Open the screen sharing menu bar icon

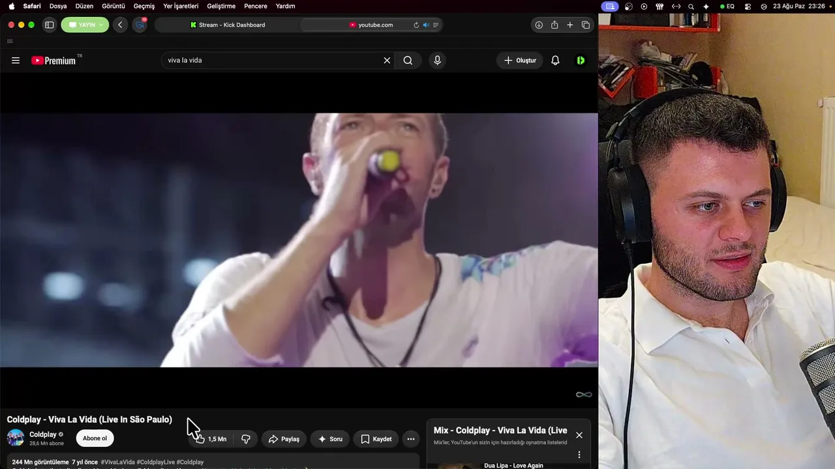(610, 6)
